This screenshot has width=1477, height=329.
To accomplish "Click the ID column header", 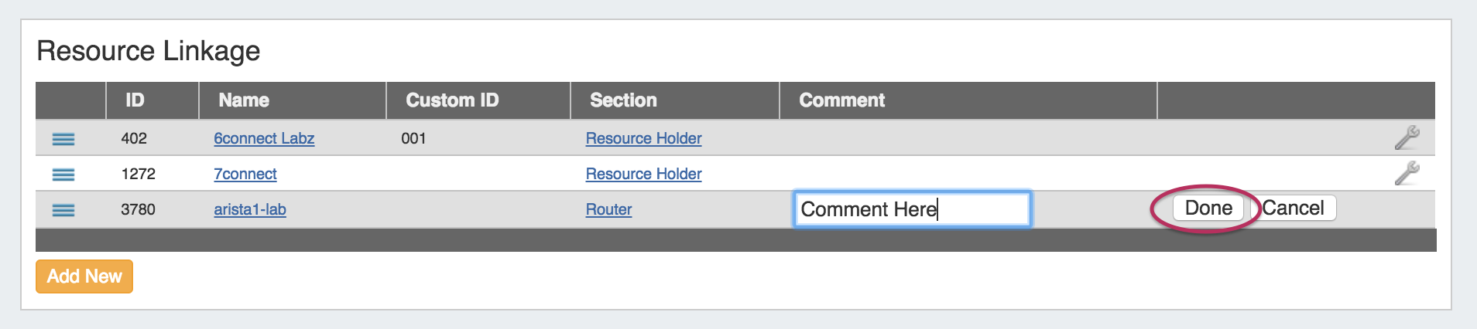I will (x=135, y=100).
